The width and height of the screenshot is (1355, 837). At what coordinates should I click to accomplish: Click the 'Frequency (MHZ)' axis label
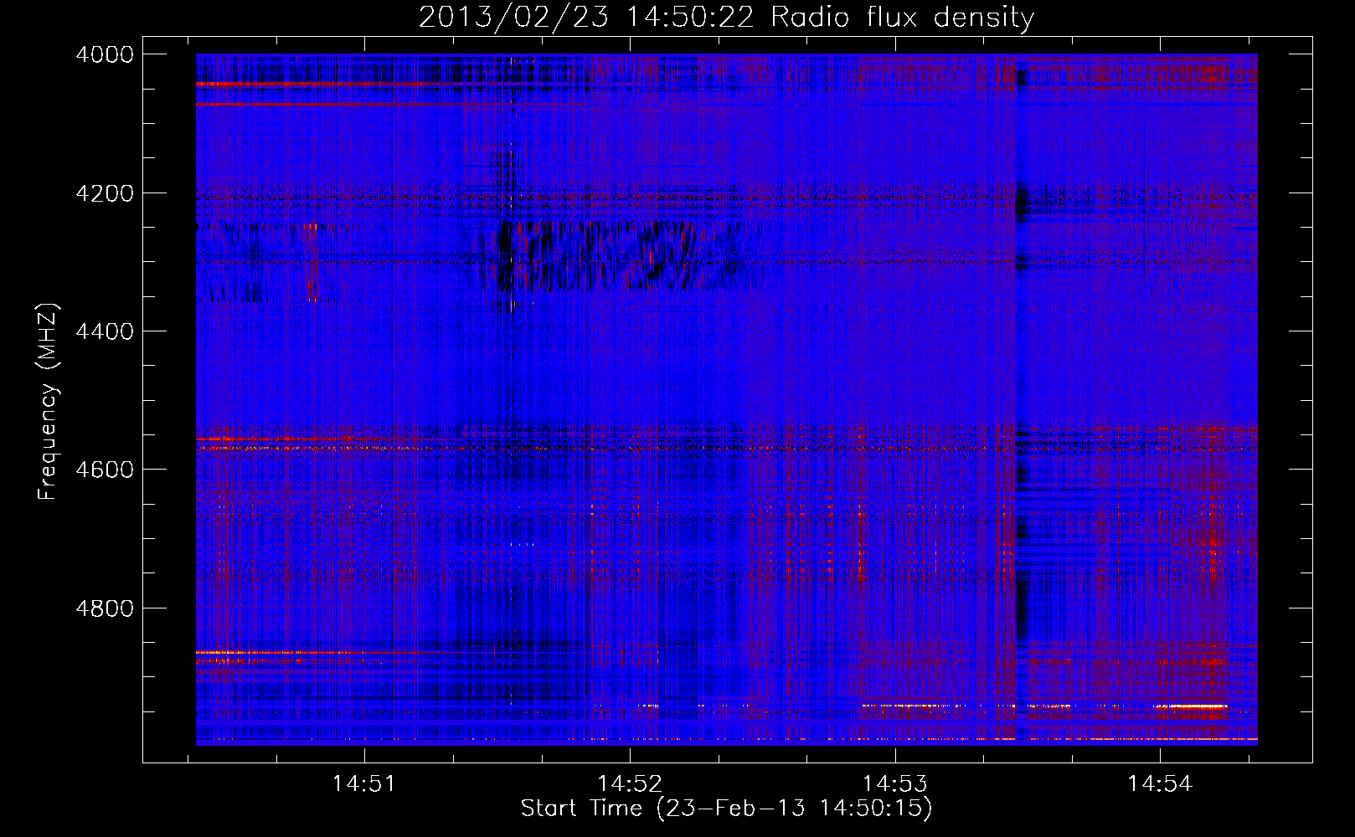point(49,402)
